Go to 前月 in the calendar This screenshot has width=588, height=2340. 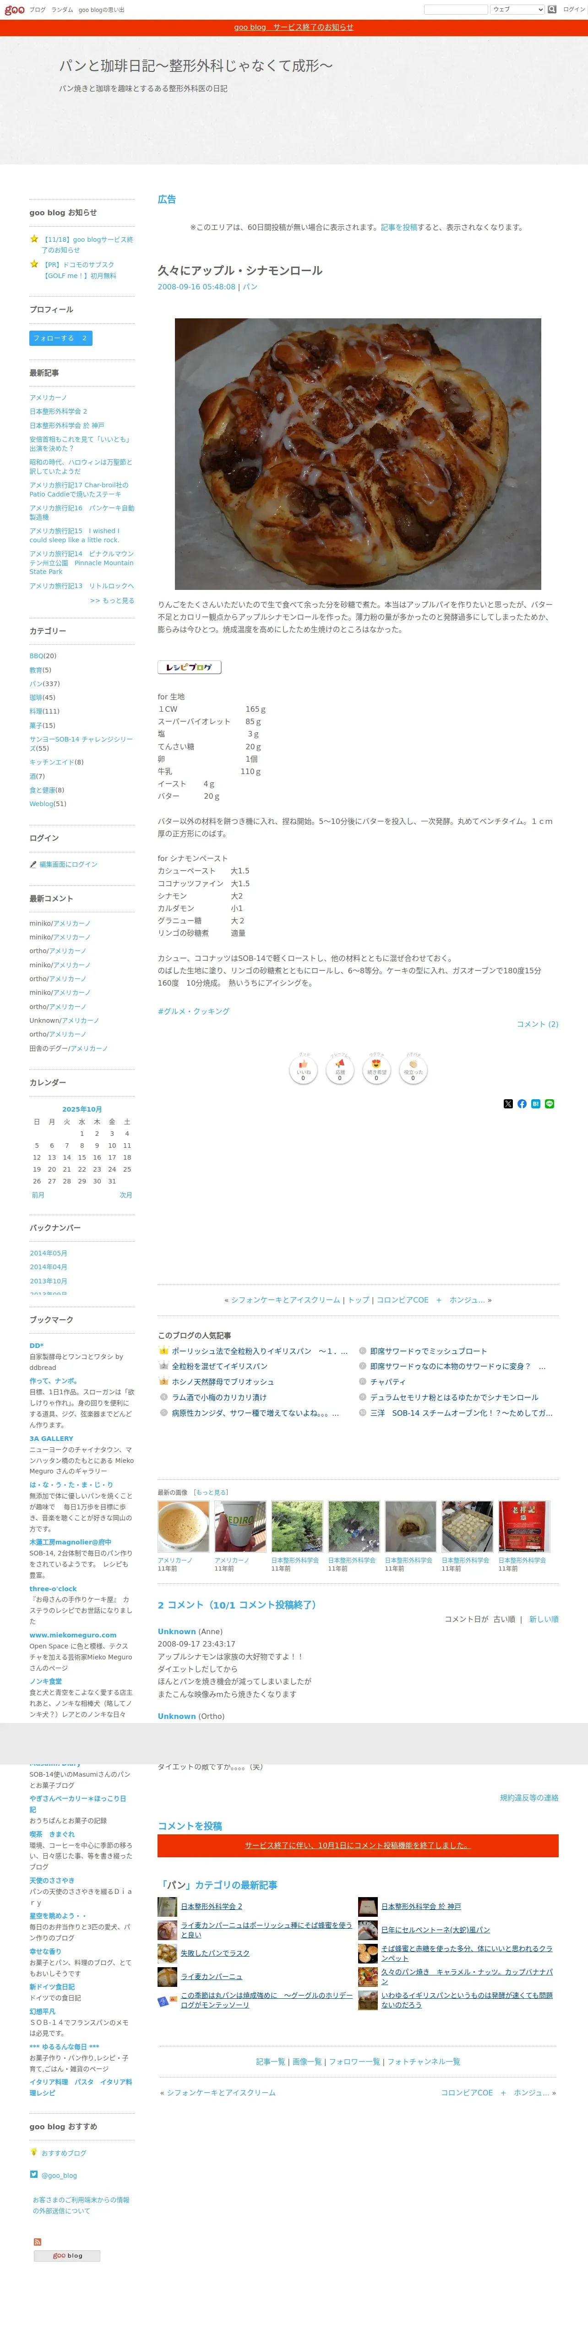pyautogui.click(x=38, y=1195)
